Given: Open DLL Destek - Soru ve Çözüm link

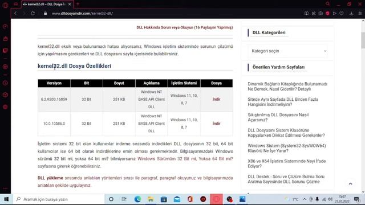Looking at the screenshot, I should click(286, 179).
